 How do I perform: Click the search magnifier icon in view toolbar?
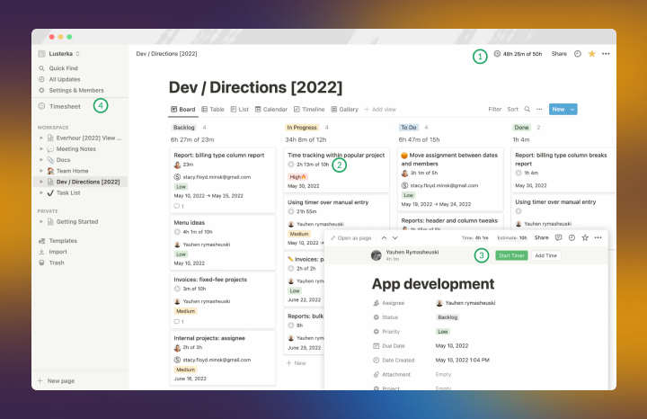point(527,109)
